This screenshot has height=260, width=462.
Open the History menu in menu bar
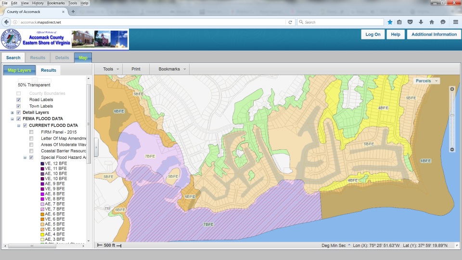(38, 3)
